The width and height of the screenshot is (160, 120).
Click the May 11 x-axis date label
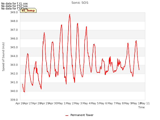pyautogui.click(x=145, y=103)
